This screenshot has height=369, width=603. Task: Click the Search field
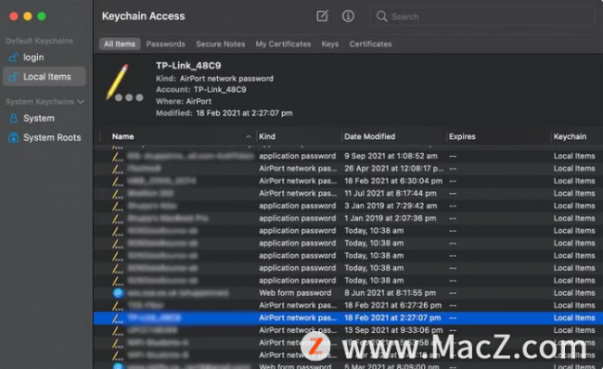tap(483, 17)
